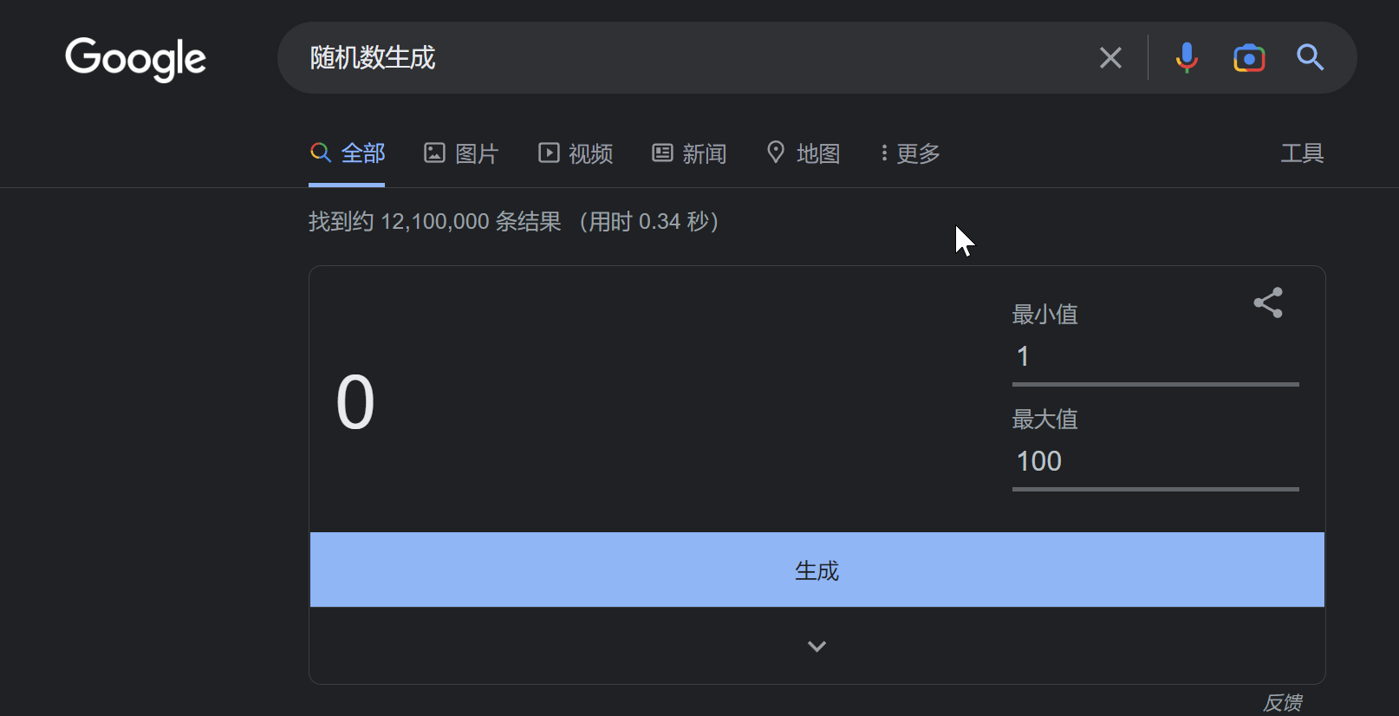Click into the 随机数生成 search box
The width and height of the screenshot is (1399, 716).
tap(693, 58)
